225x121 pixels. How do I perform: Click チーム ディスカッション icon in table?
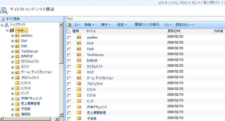[79, 78]
